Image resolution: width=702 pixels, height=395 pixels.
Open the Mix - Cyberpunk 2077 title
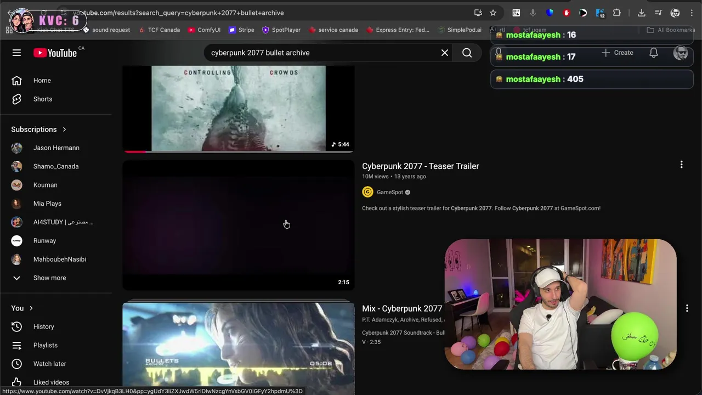[x=402, y=309]
